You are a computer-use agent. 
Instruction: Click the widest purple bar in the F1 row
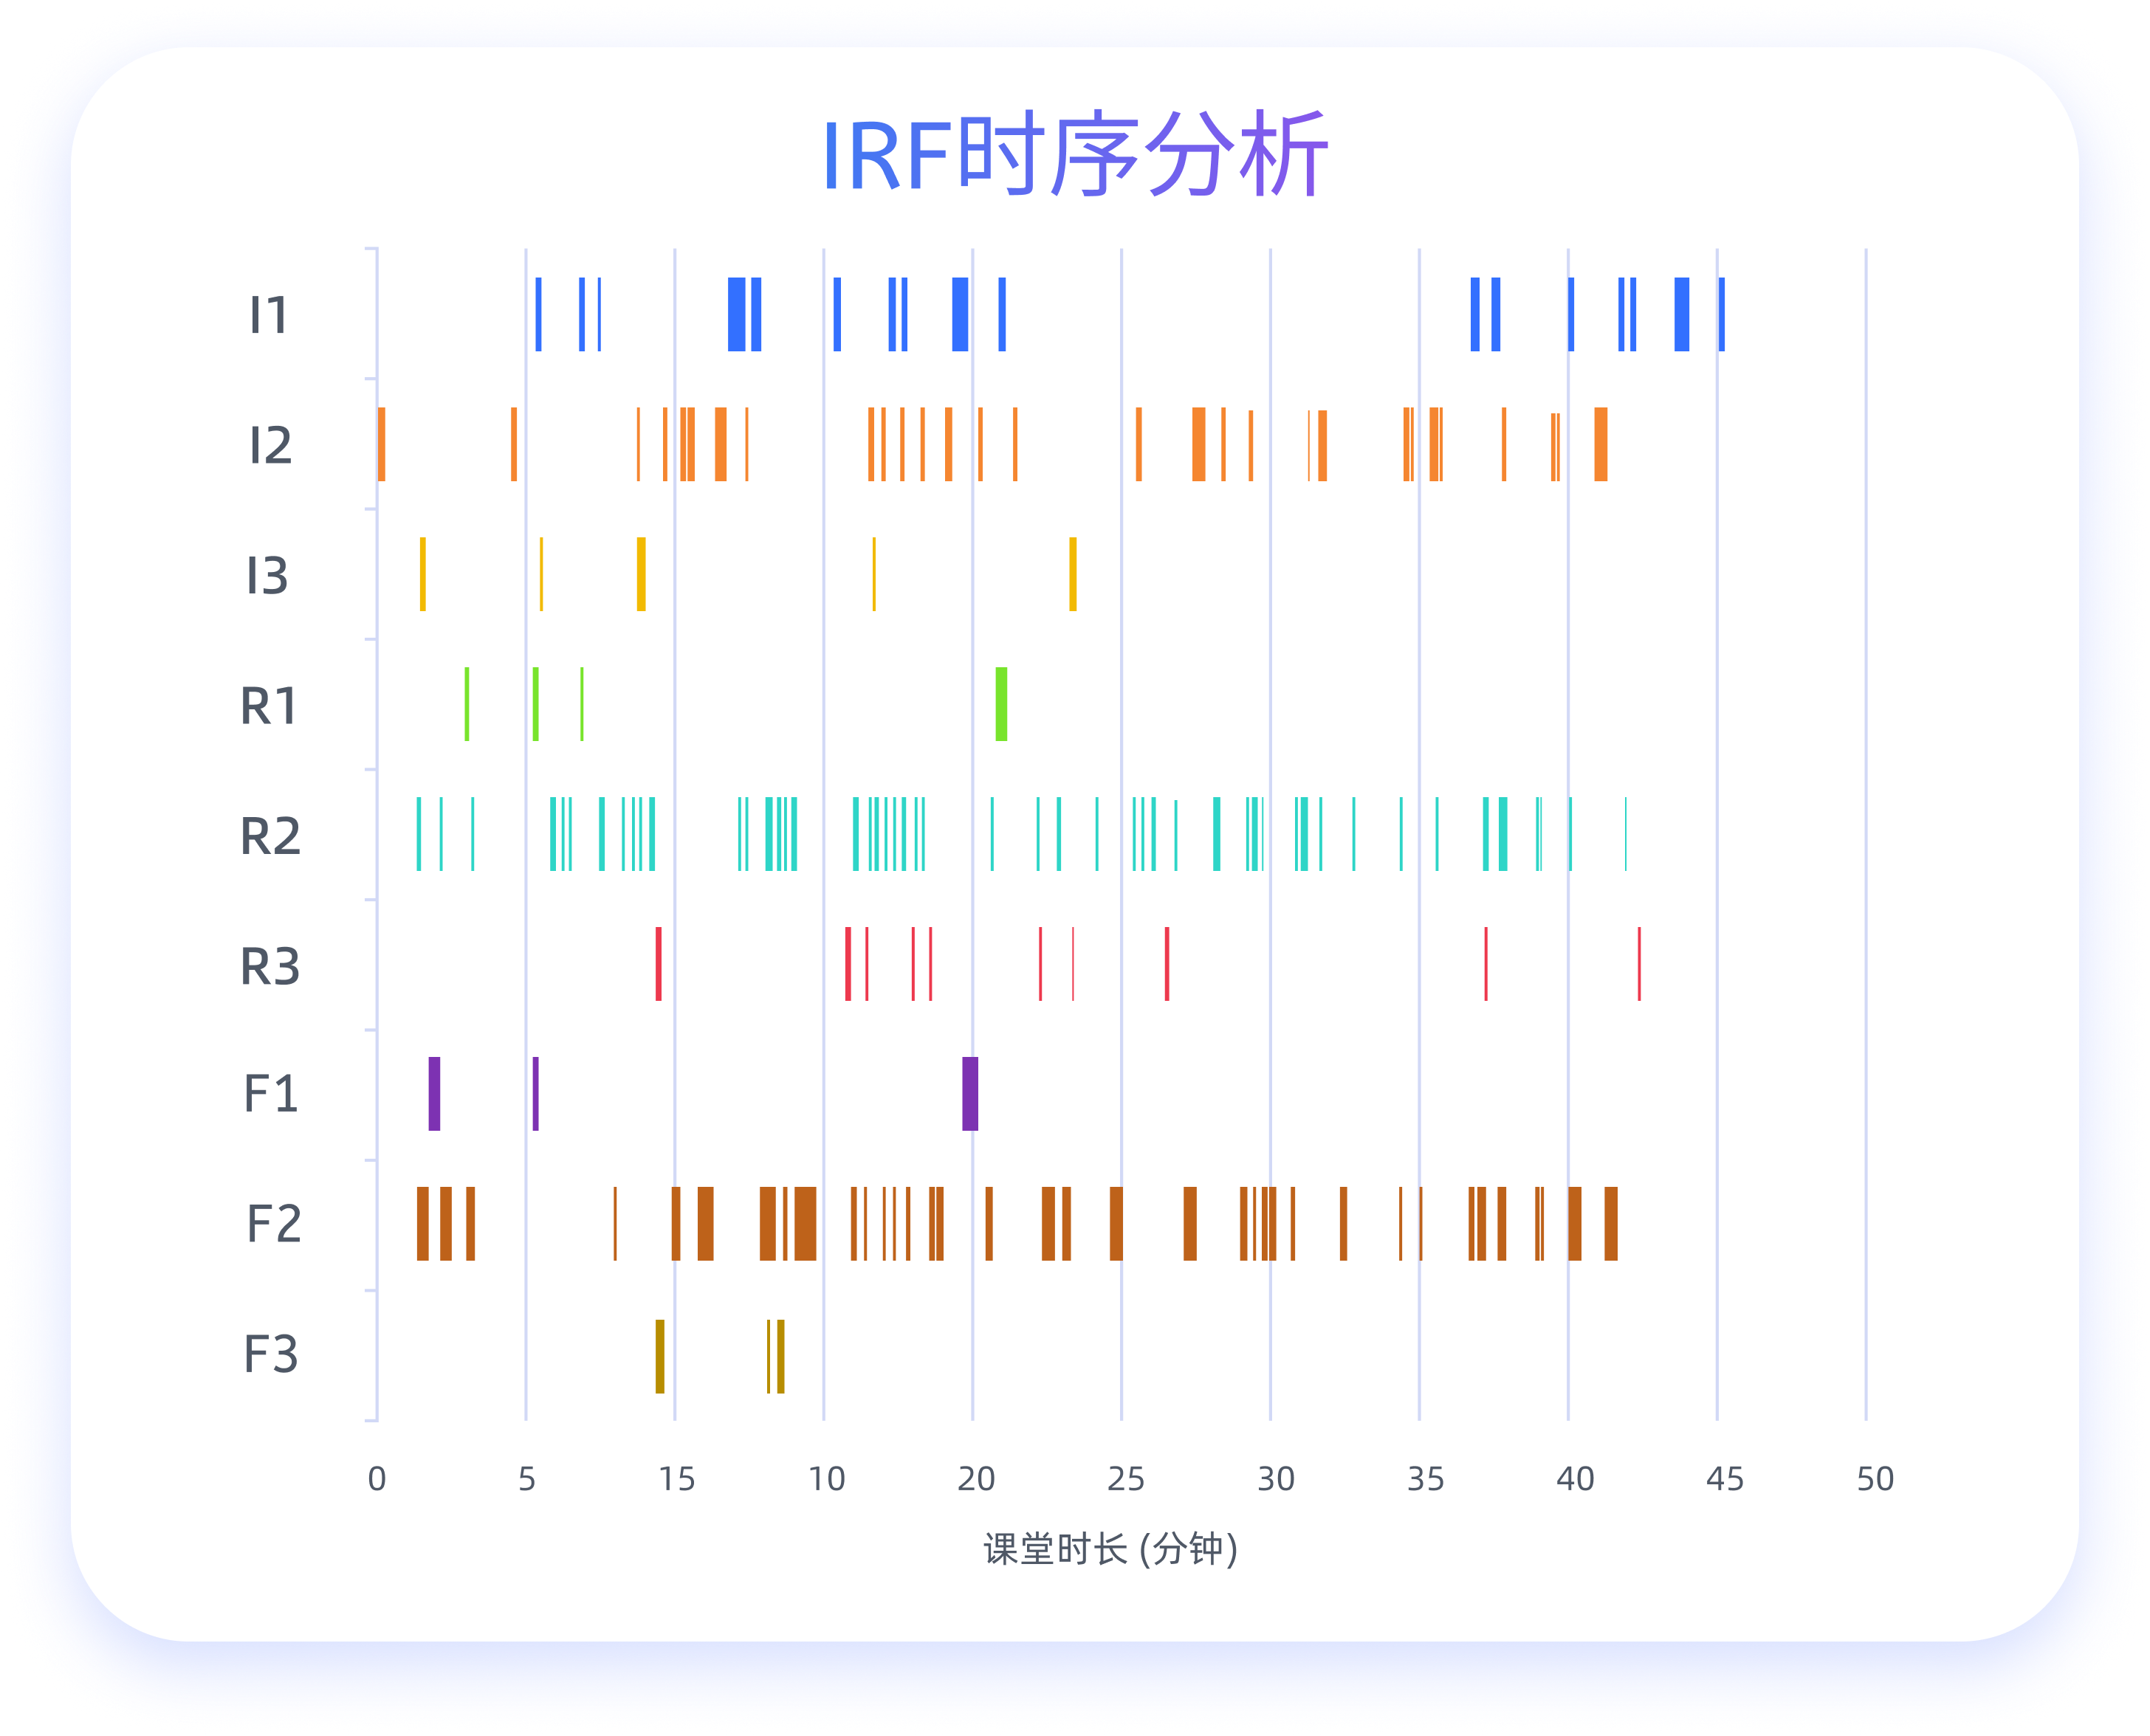[x=969, y=1093]
